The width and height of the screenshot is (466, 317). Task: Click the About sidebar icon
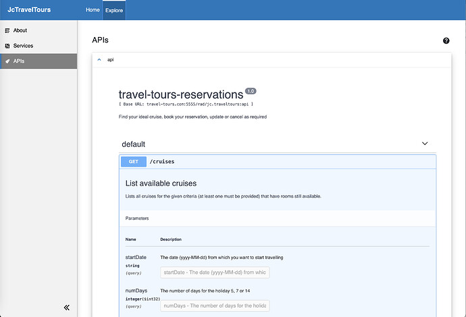(x=7, y=30)
